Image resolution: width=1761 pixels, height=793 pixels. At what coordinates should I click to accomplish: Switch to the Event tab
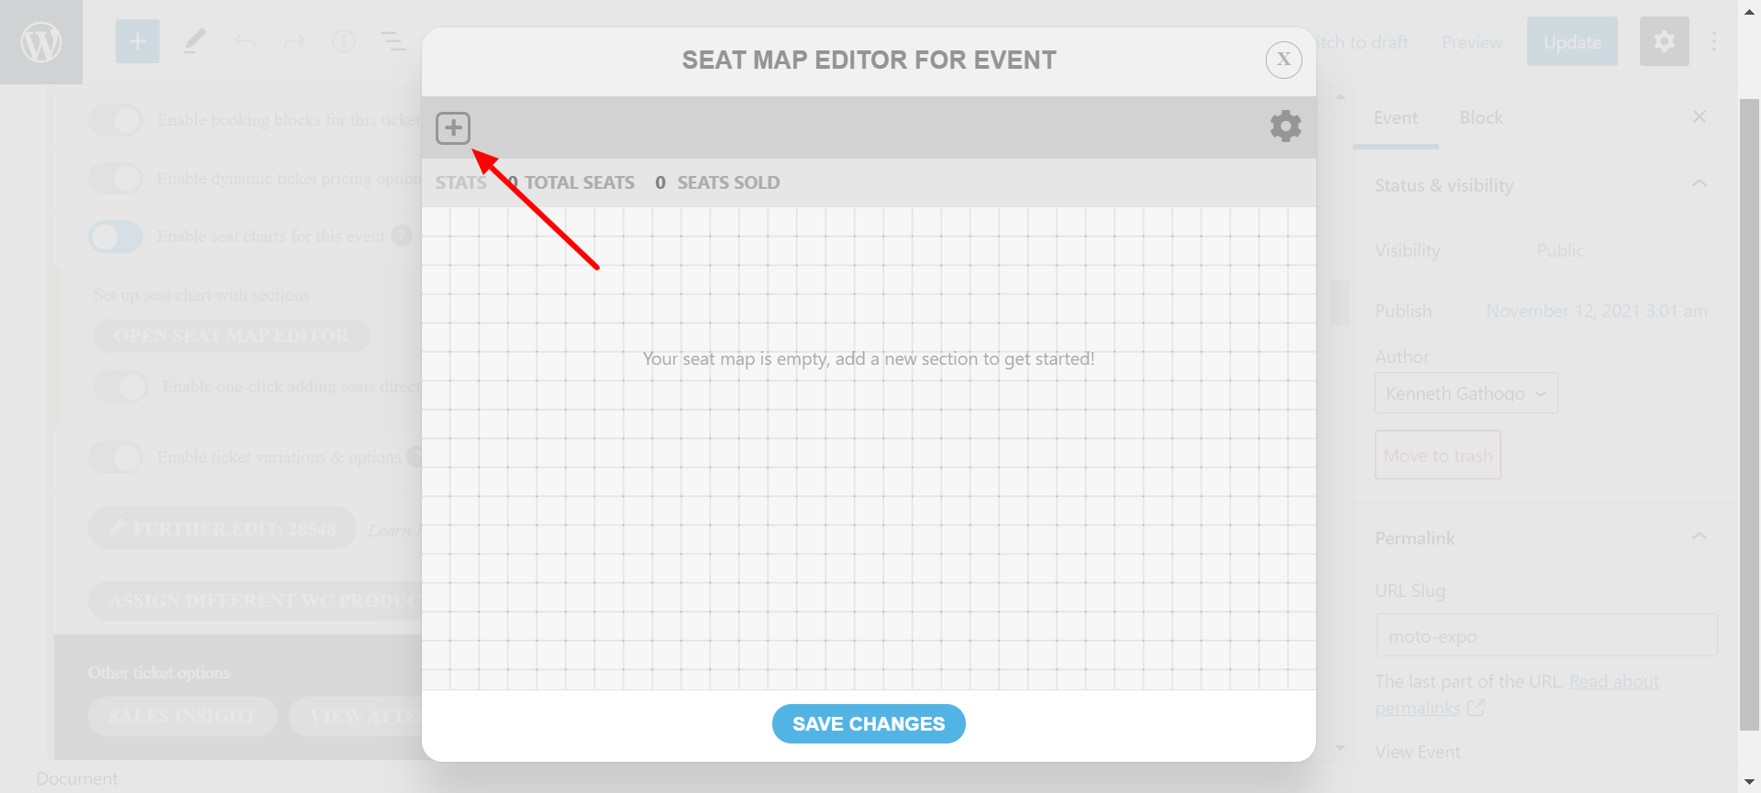click(1395, 118)
